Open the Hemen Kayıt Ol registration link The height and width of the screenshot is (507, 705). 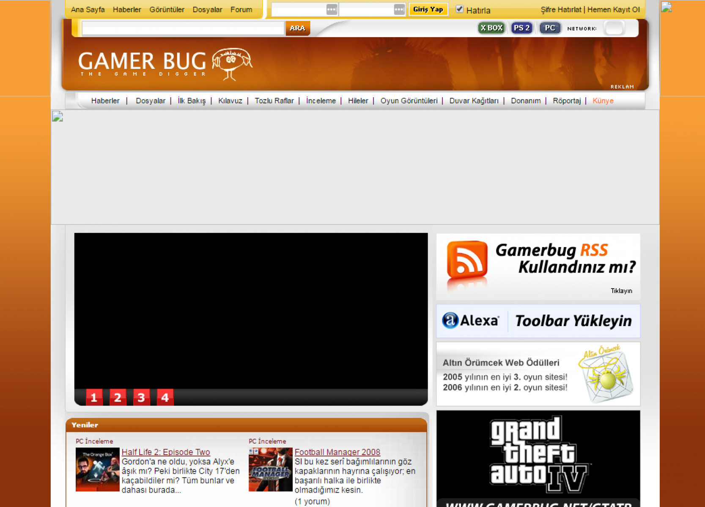tap(613, 9)
